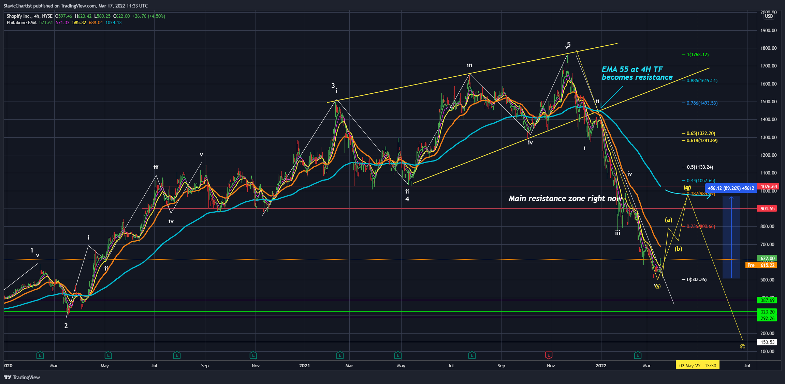785x384 pixels.
Task: Click the circled C wave target label
Action: click(742, 347)
